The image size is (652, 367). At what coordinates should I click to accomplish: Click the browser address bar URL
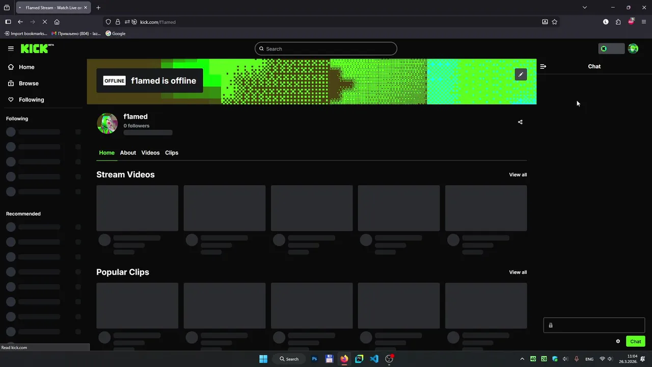(158, 22)
